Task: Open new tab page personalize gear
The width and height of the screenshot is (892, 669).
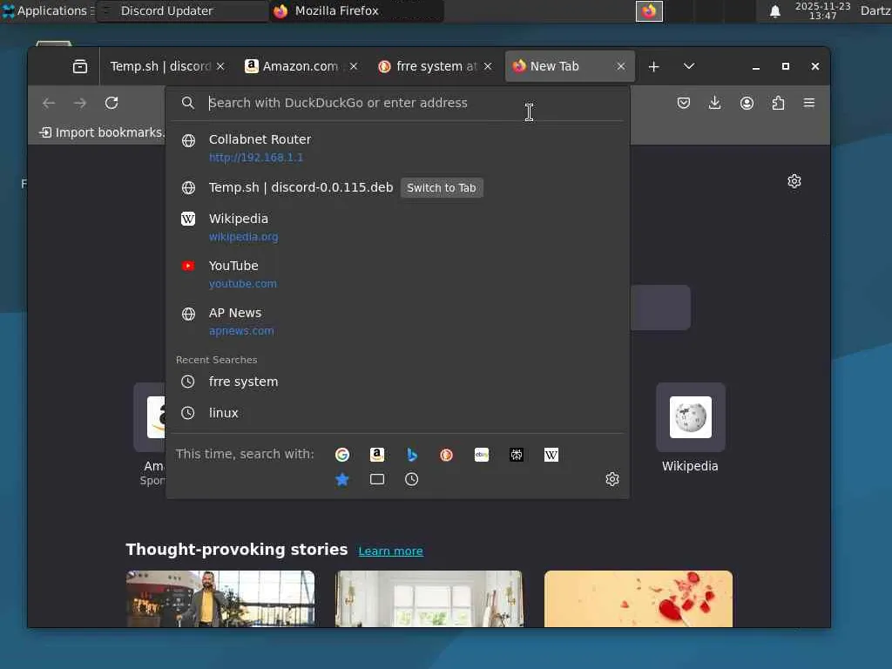Action: click(x=794, y=181)
